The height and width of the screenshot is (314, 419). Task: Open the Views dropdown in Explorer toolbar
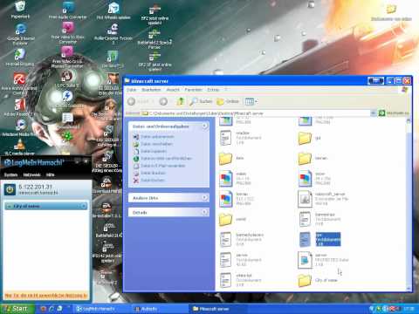point(251,101)
